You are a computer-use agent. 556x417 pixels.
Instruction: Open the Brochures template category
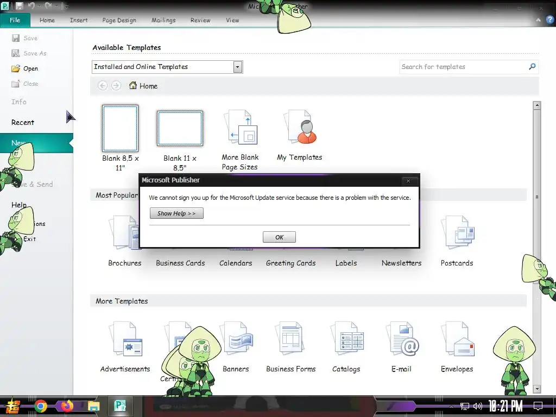tap(124, 232)
